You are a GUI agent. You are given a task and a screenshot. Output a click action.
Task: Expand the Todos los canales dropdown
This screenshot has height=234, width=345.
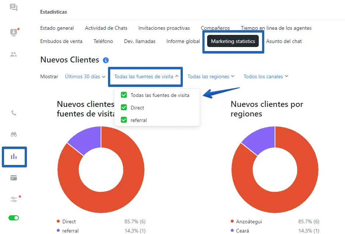[266, 76]
